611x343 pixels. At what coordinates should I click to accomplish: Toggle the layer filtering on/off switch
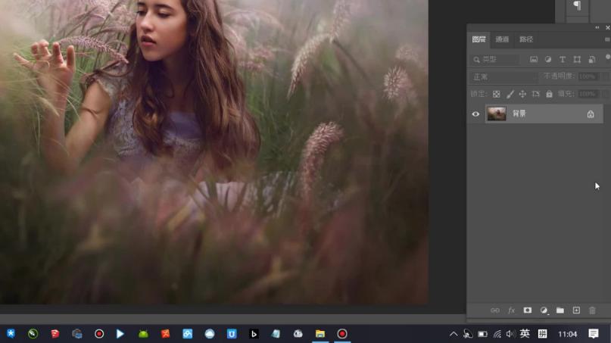pyautogui.click(x=608, y=58)
